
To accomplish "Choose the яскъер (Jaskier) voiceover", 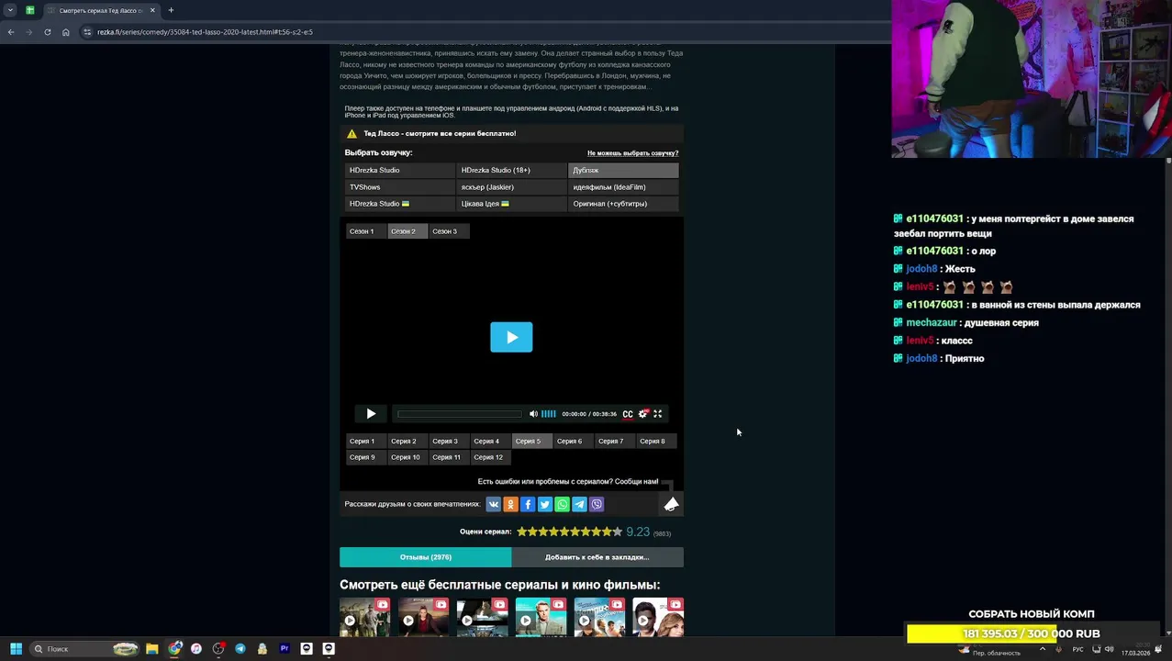I will tap(511, 187).
